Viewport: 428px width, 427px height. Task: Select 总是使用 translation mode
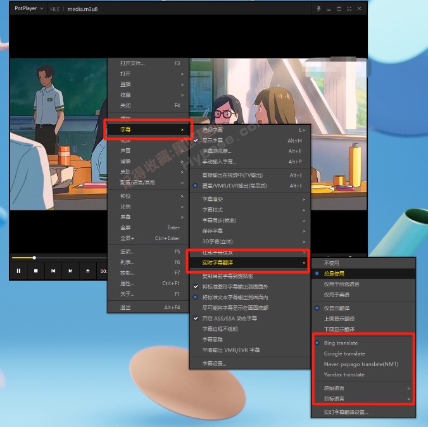363,274
